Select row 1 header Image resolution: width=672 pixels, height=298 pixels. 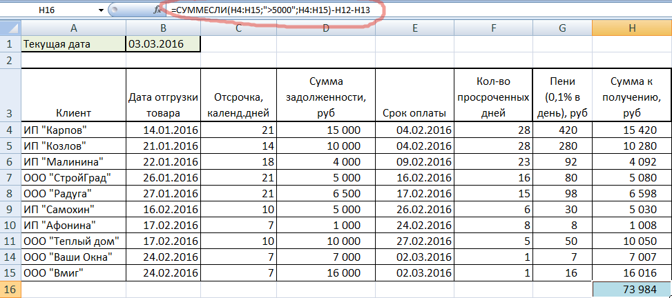pos(10,44)
